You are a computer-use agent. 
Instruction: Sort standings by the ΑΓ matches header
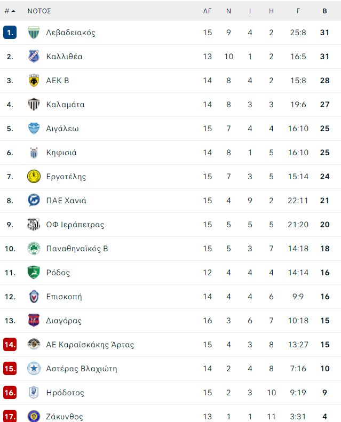(x=207, y=11)
